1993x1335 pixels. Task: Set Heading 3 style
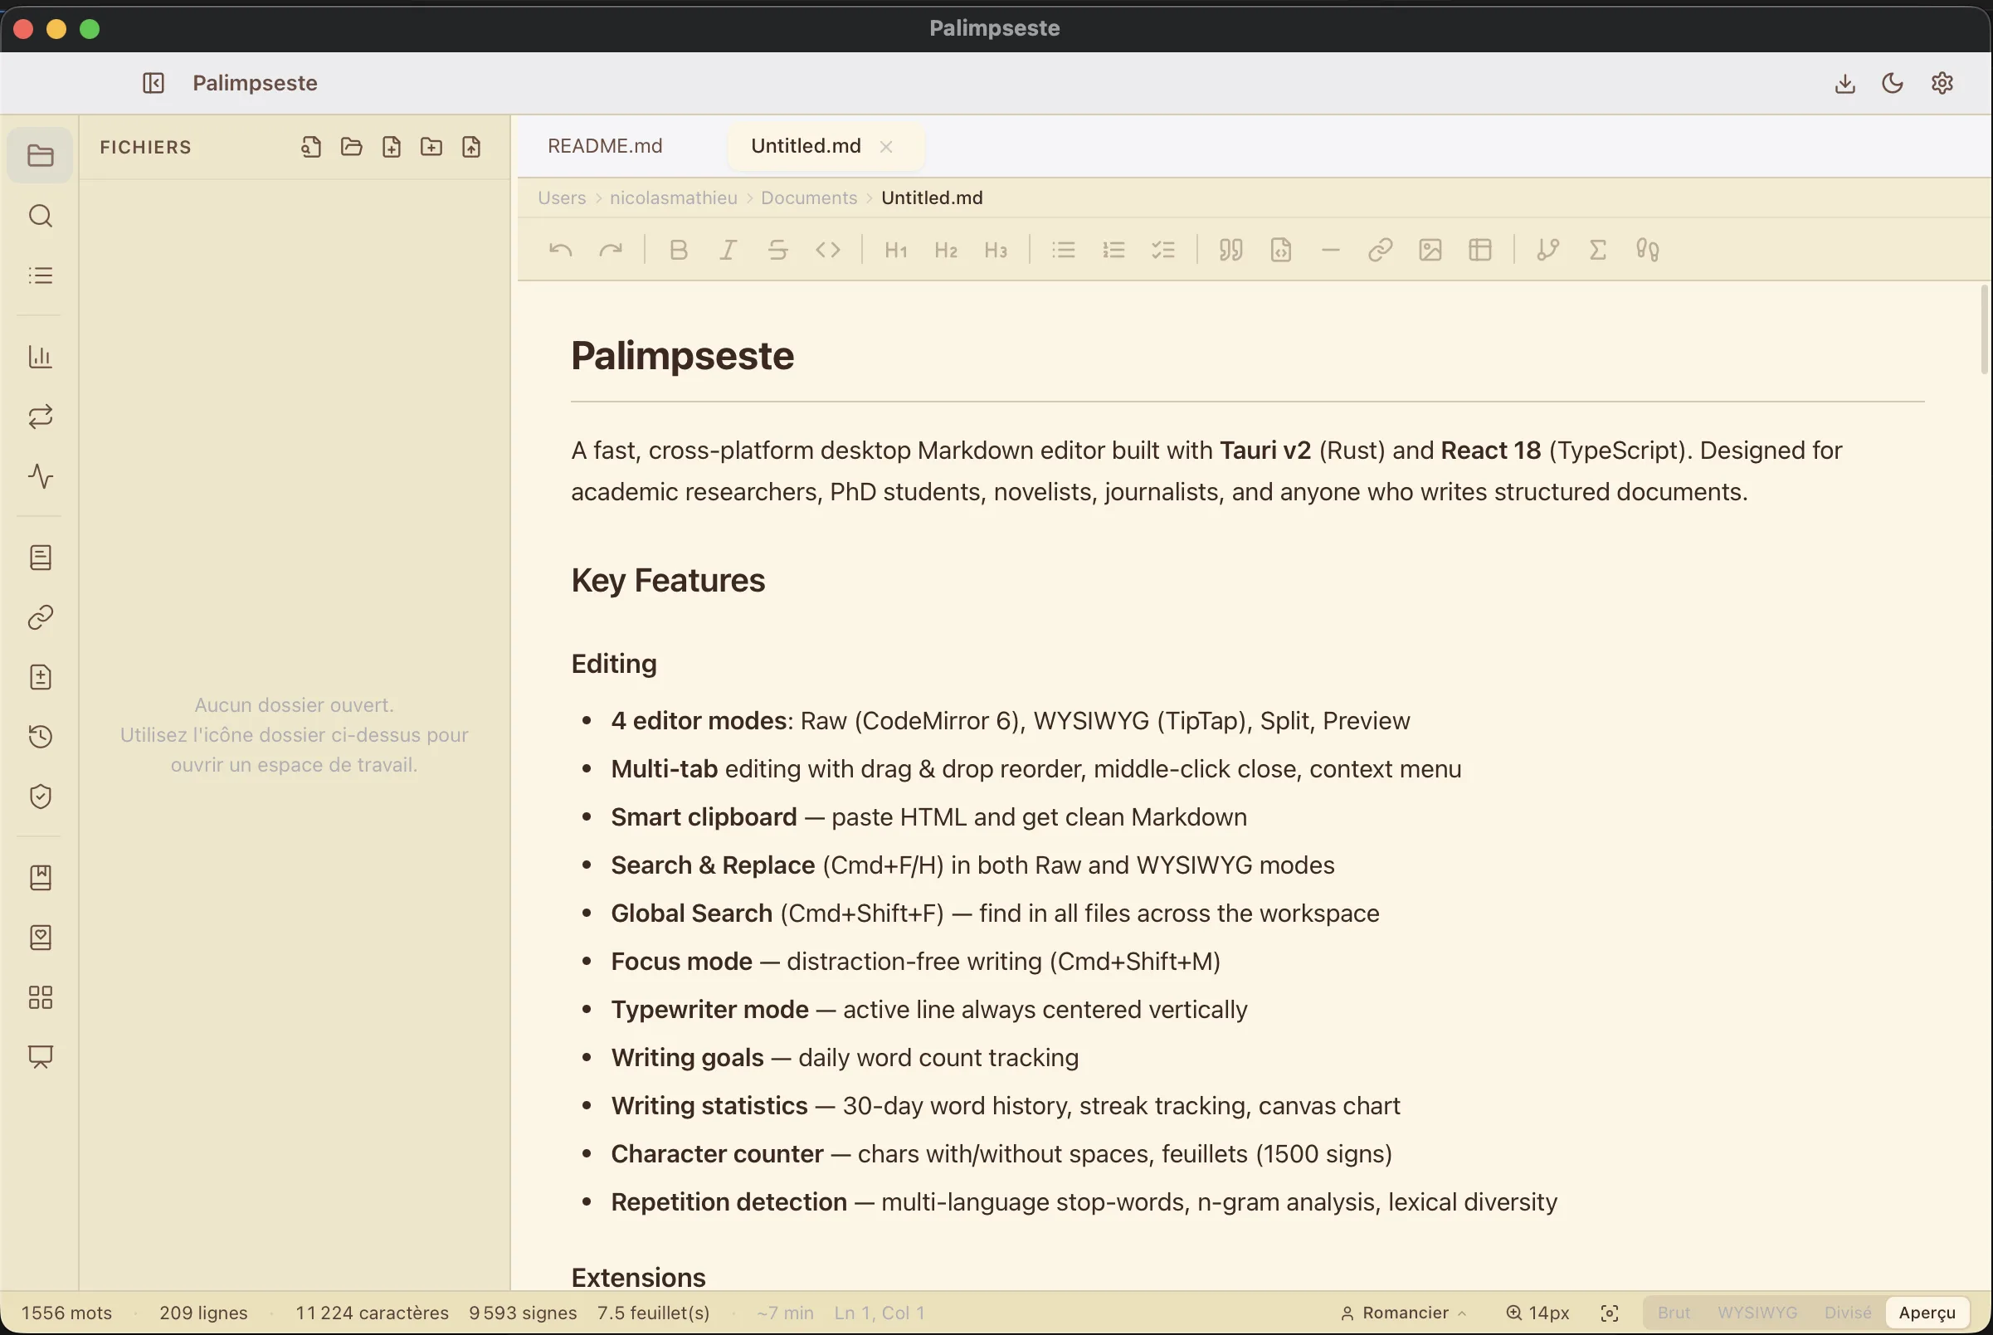[x=995, y=250]
